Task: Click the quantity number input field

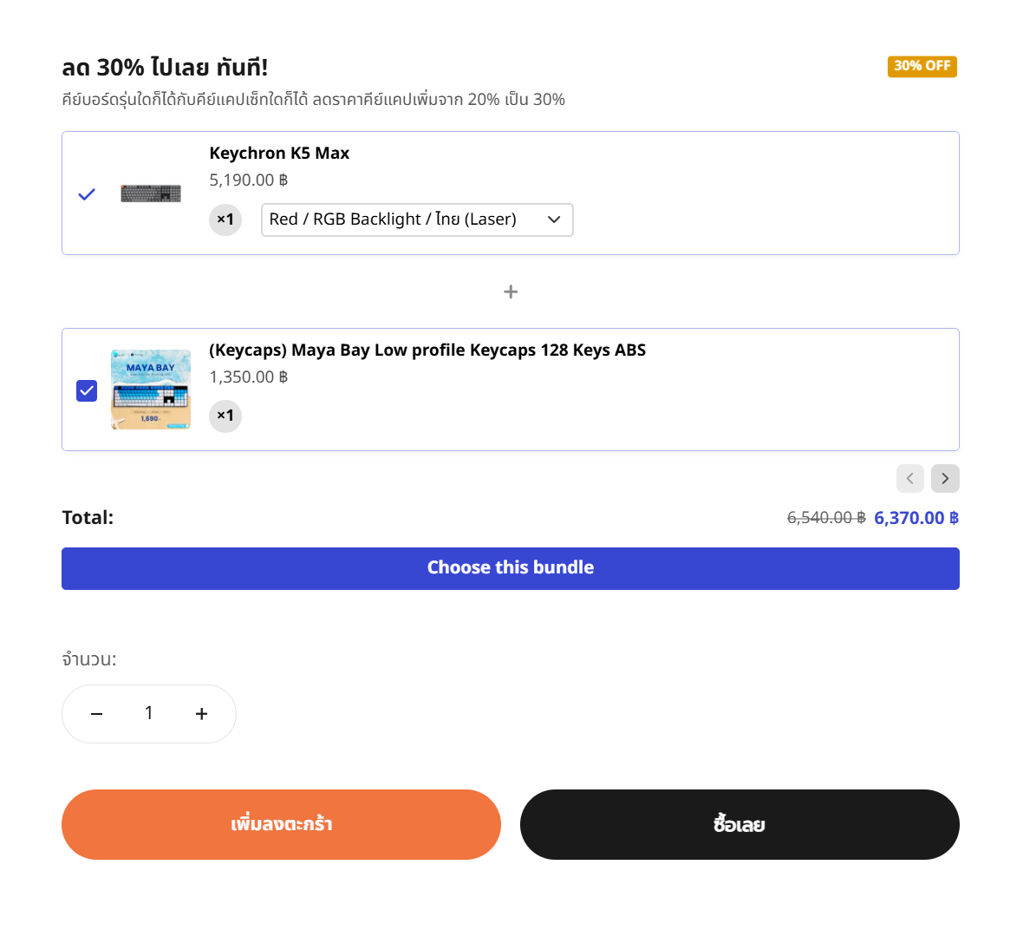Action: point(149,713)
